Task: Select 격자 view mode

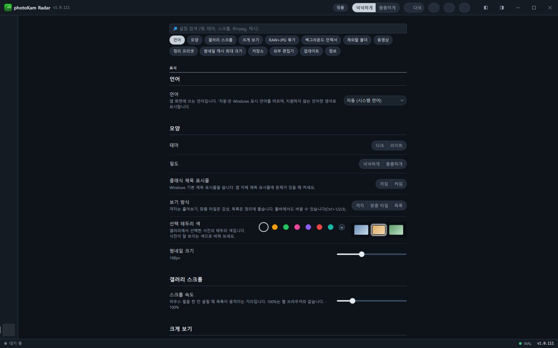Action: coord(360,206)
